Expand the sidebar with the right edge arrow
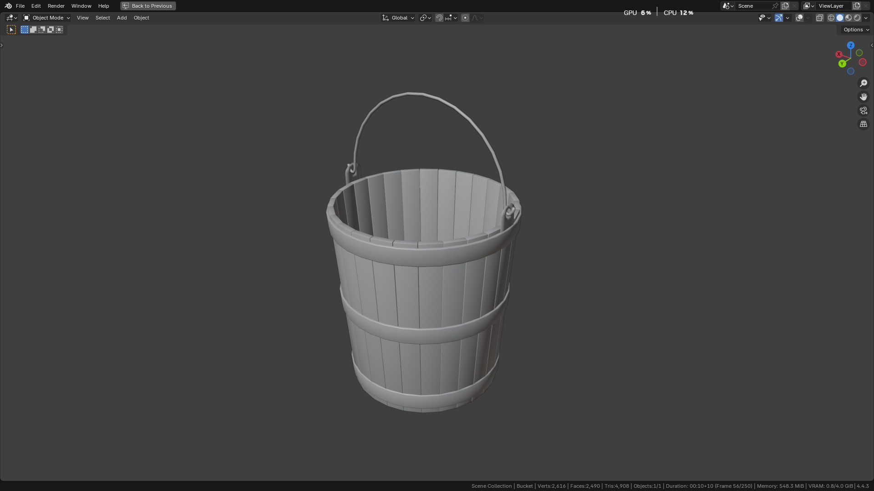This screenshot has height=491, width=874. click(x=872, y=45)
